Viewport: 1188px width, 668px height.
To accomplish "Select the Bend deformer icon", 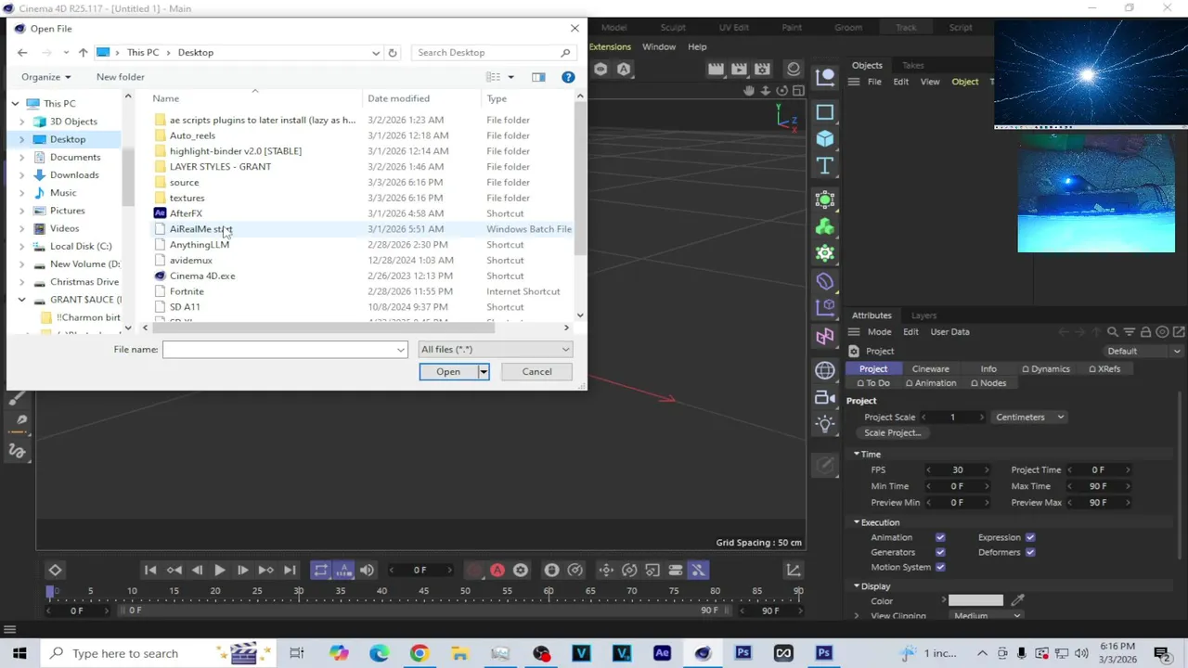I will pyautogui.click(x=824, y=281).
